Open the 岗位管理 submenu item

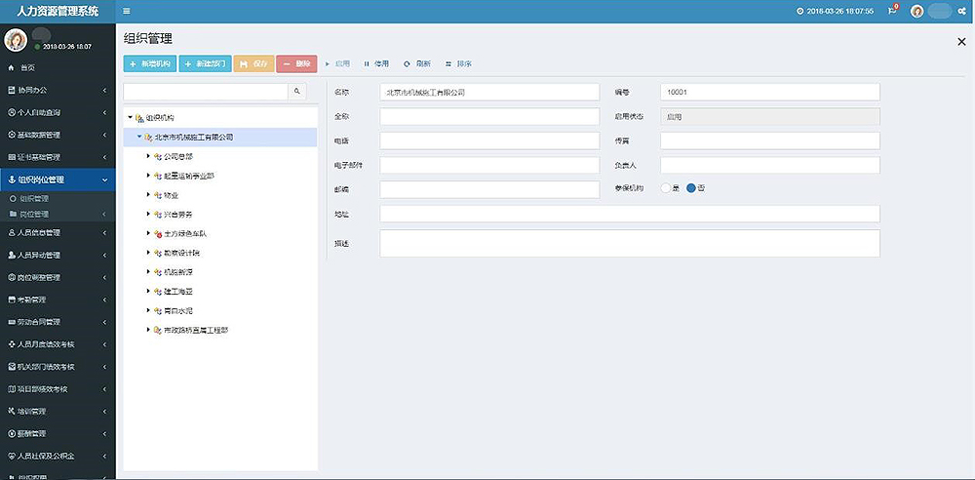click(58, 214)
